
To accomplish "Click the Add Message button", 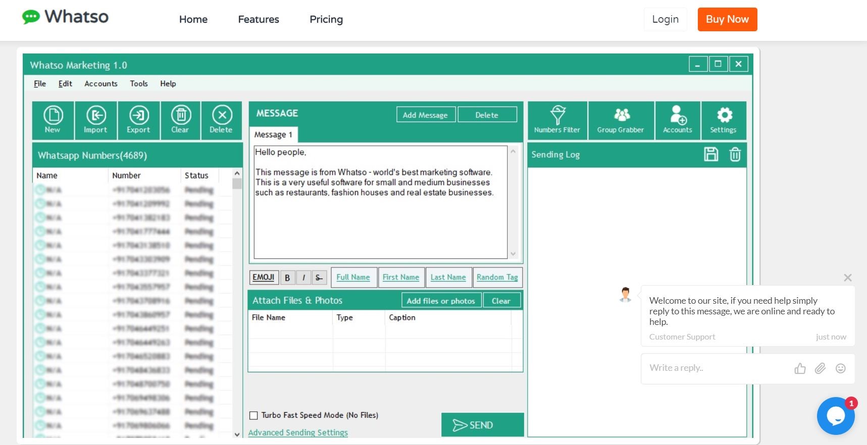I will click(426, 115).
